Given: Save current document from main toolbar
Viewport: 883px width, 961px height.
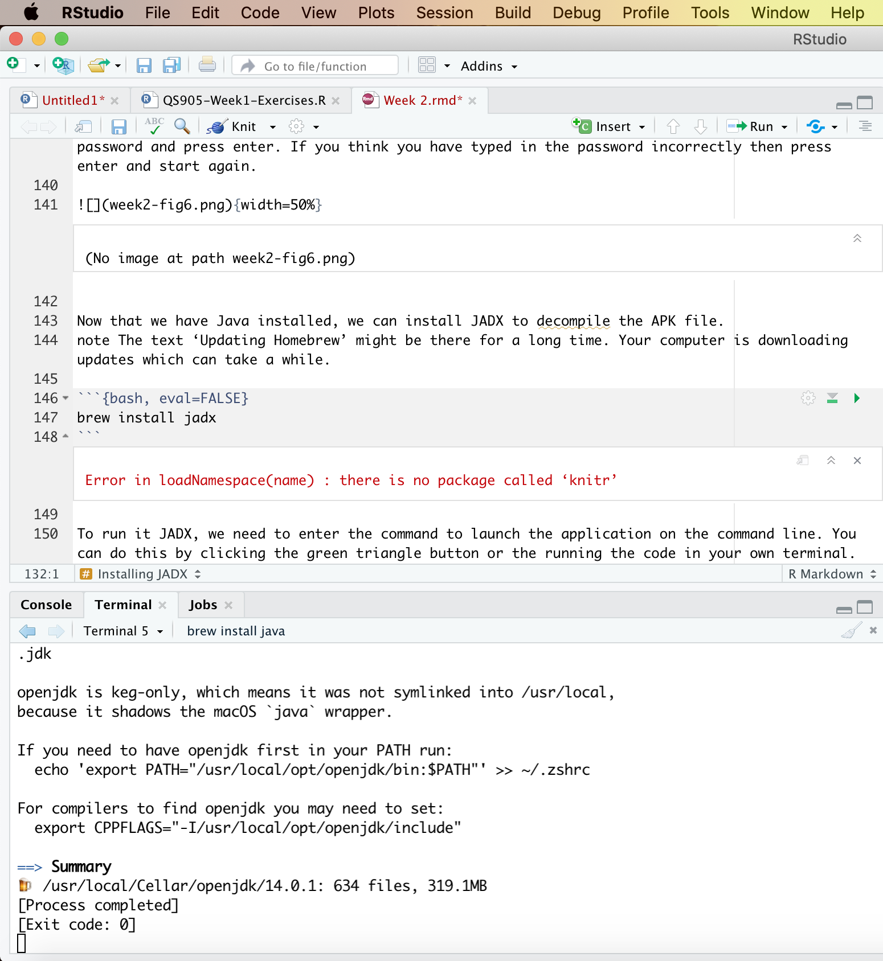Looking at the screenshot, I should pos(144,65).
